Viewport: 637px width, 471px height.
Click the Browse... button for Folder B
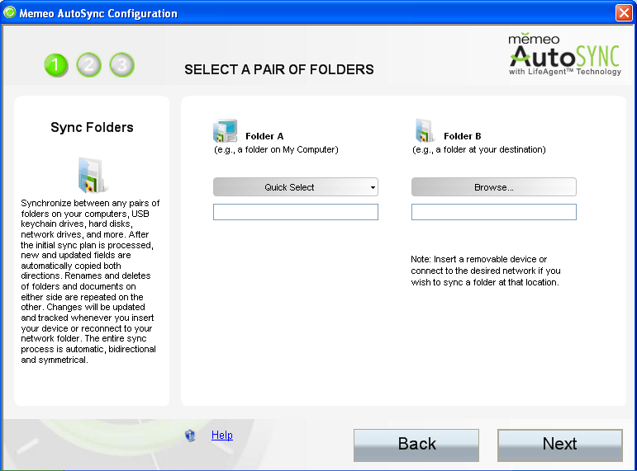(493, 187)
